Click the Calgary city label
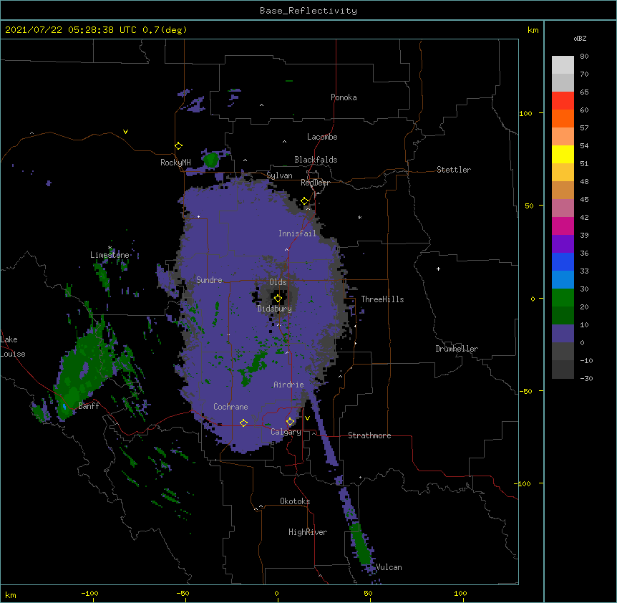 [286, 432]
